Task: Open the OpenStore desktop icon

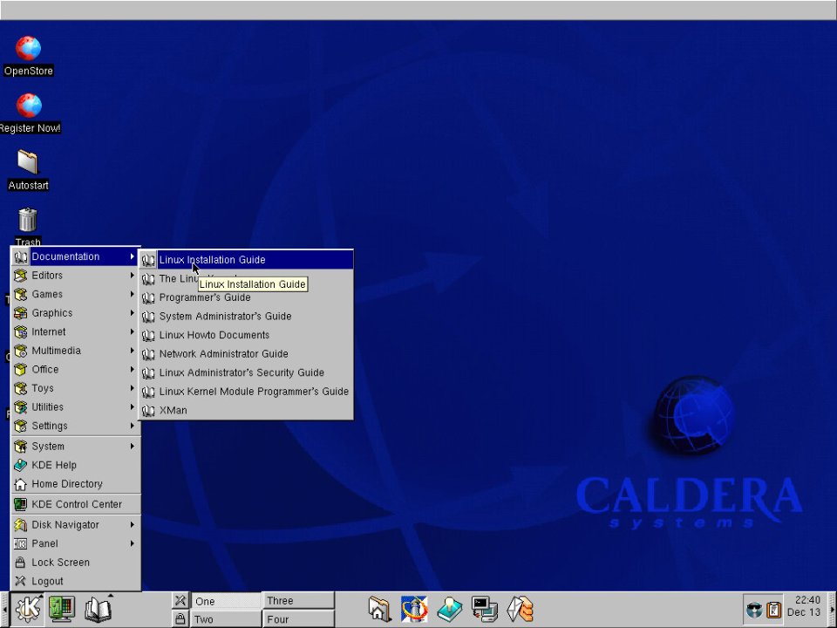Action: (29, 49)
